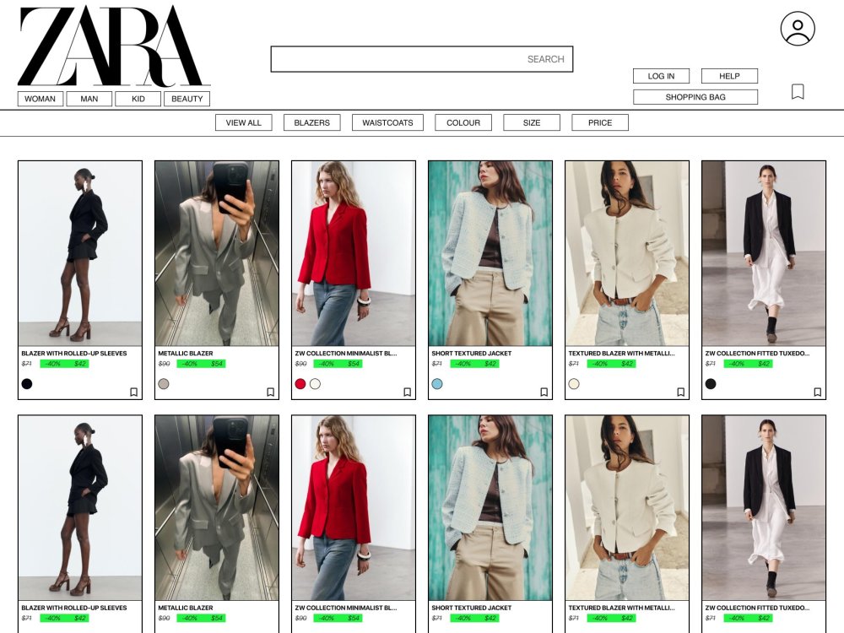Viewport: 844px width, 633px height.
Task: Bookmark the Blazer with Rolled-Up Sleeves item
Action: click(x=133, y=392)
